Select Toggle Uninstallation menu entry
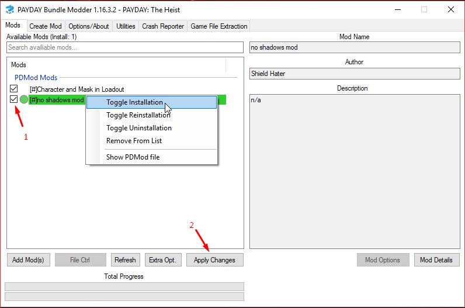Image resolution: width=465 pixels, height=308 pixels. pos(151,128)
